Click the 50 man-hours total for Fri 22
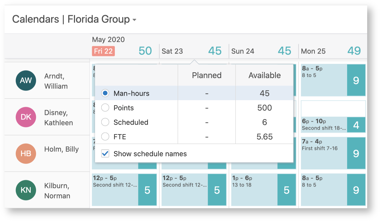 (x=145, y=51)
